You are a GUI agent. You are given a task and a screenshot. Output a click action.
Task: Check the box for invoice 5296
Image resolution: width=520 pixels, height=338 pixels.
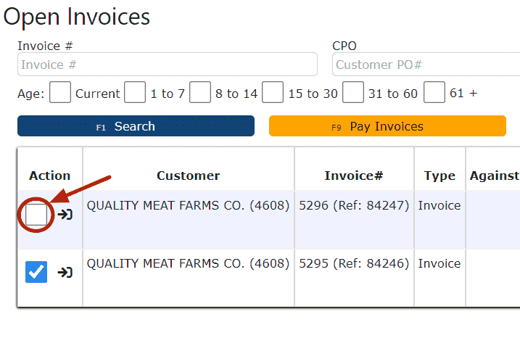click(x=36, y=215)
